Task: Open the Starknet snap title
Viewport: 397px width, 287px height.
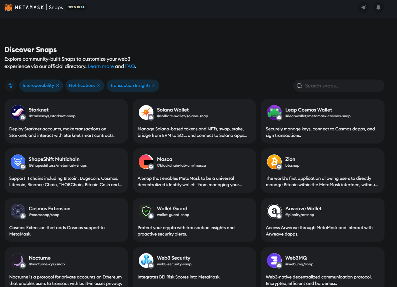Action: click(x=39, y=110)
